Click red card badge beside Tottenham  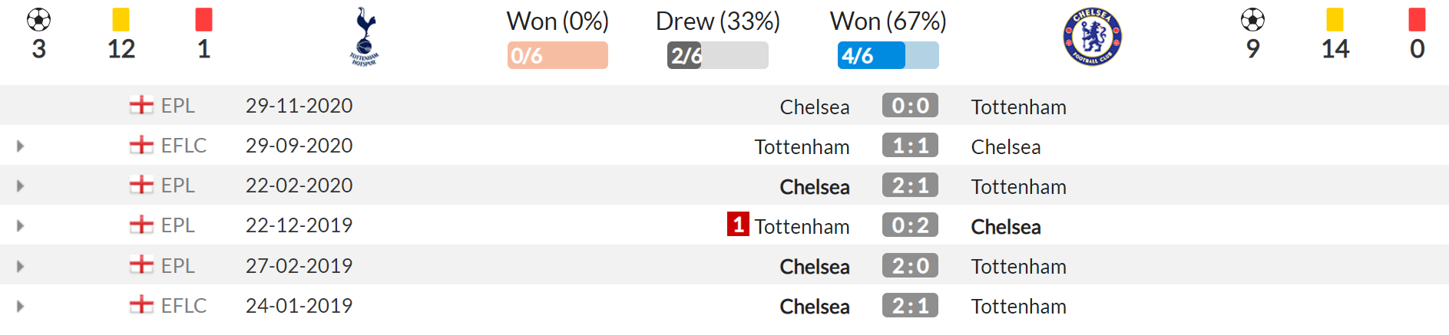tap(738, 225)
